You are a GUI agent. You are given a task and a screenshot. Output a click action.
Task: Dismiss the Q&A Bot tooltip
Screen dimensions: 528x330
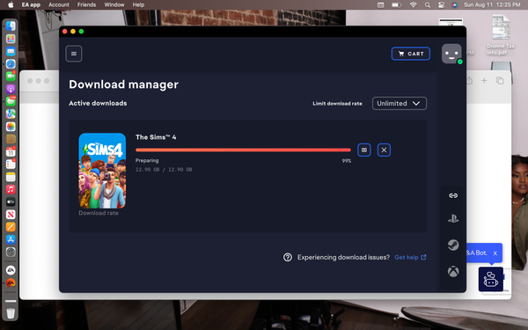(495, 253)
